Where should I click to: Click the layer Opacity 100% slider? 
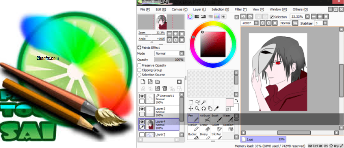[x=169, y=60]
